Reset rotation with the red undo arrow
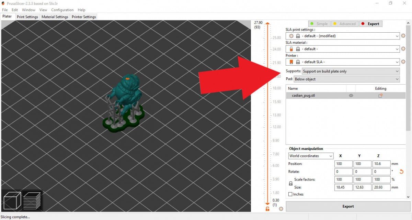The height and width of the screenshot is (220, 412). tap(401, 172)
